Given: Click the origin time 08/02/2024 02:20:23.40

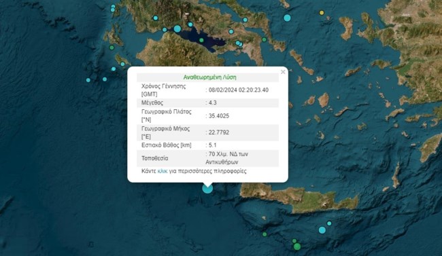Looking at the screenshot, I should (239, 90).
